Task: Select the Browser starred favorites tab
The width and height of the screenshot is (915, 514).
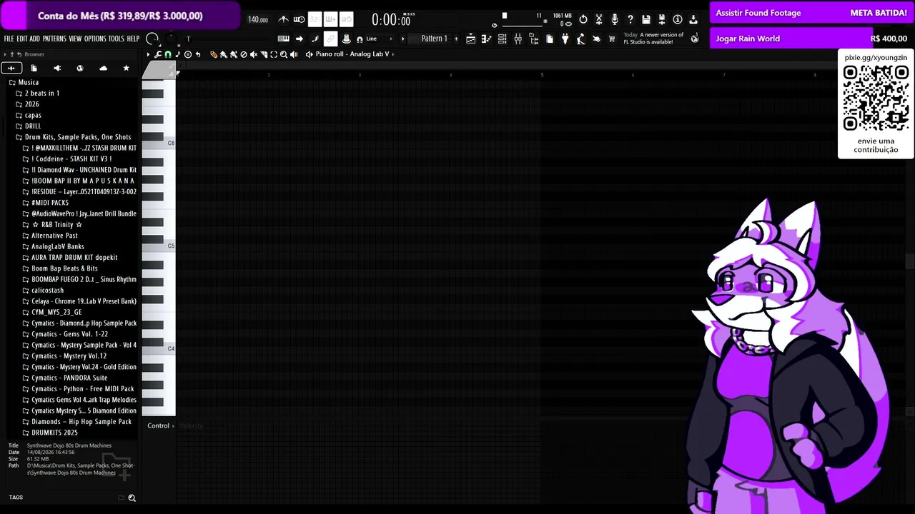Action: pyautogui.click(x=127, y=68)
